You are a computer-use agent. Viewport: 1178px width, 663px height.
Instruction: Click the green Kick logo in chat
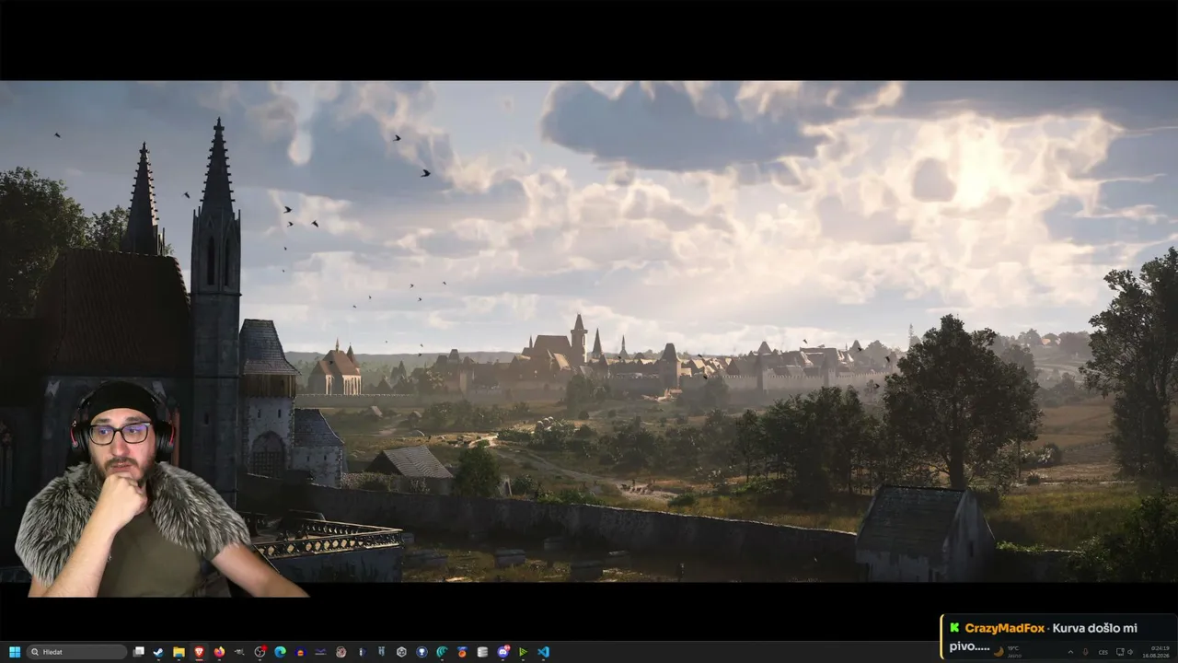954,628
